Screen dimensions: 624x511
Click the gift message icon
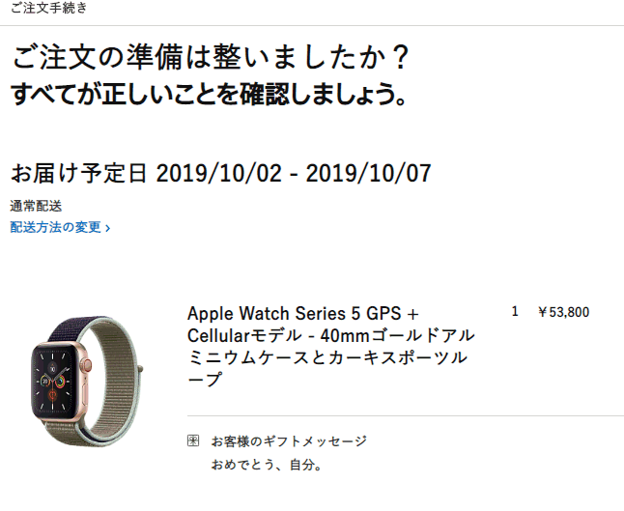click(193, 440)
